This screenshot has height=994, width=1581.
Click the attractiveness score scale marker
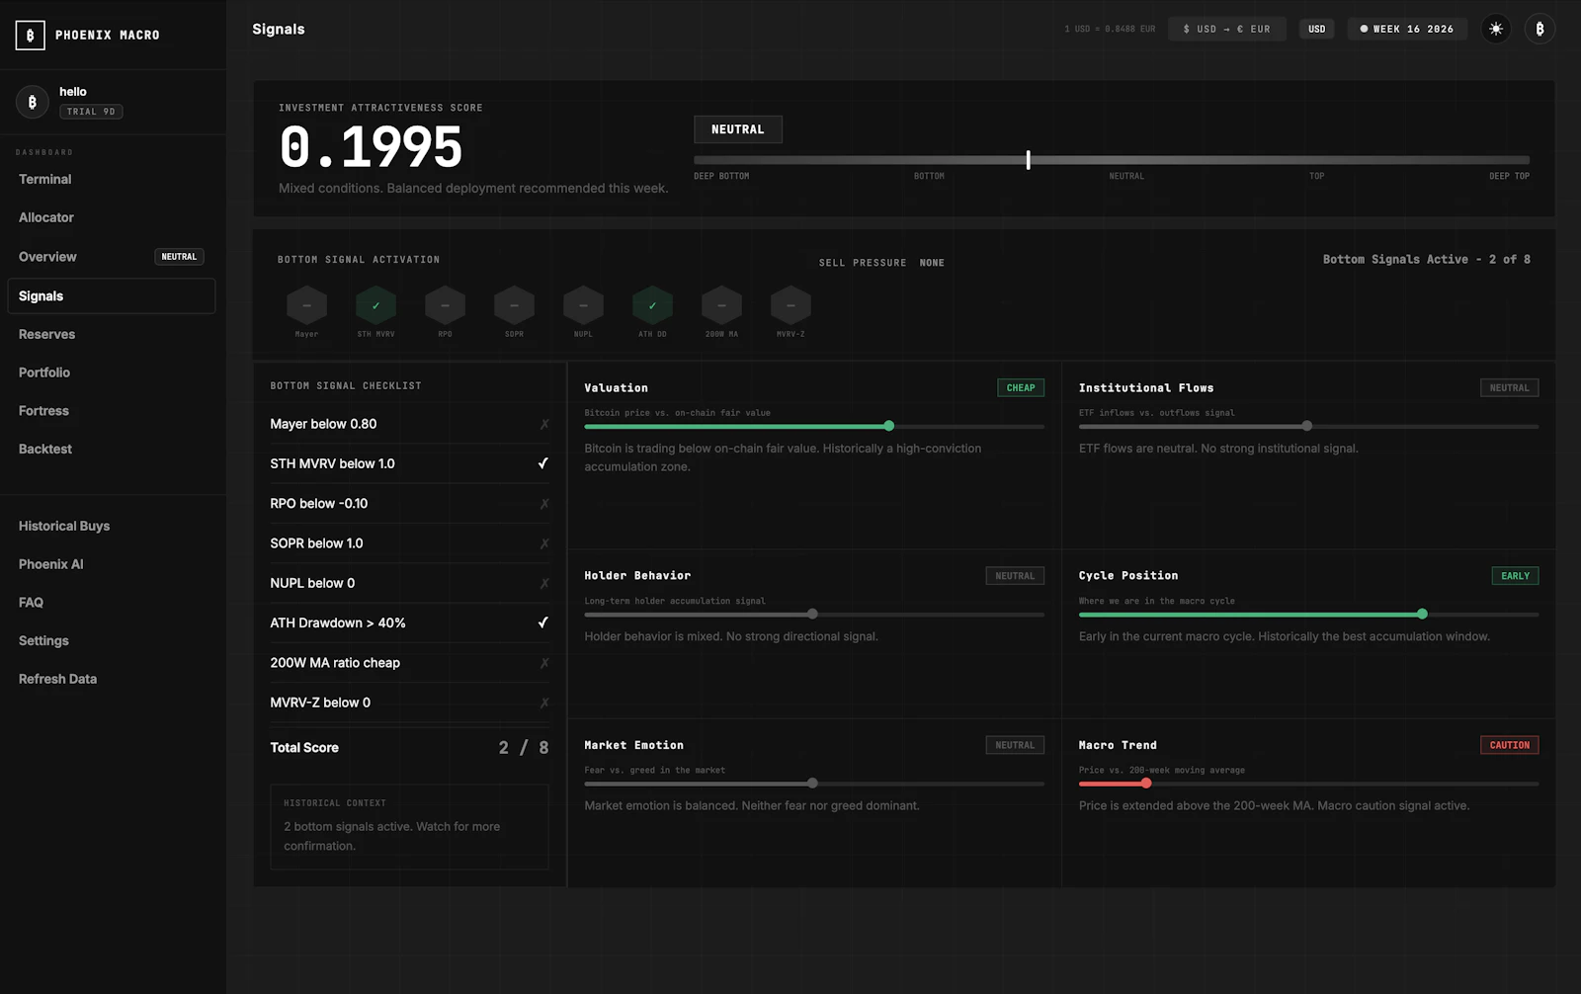1028,159
